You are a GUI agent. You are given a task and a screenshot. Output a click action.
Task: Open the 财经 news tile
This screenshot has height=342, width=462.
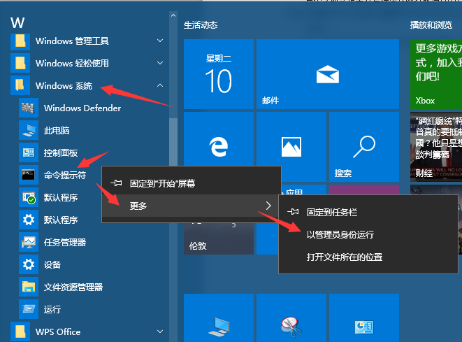pos(436,147)
